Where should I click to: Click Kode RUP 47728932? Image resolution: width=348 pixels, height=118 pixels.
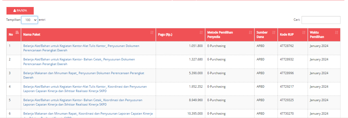tap(287, 59)
